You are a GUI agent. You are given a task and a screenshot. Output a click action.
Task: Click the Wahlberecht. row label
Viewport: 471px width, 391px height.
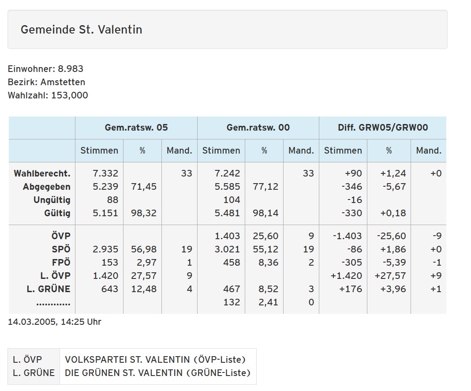point(42,173)
